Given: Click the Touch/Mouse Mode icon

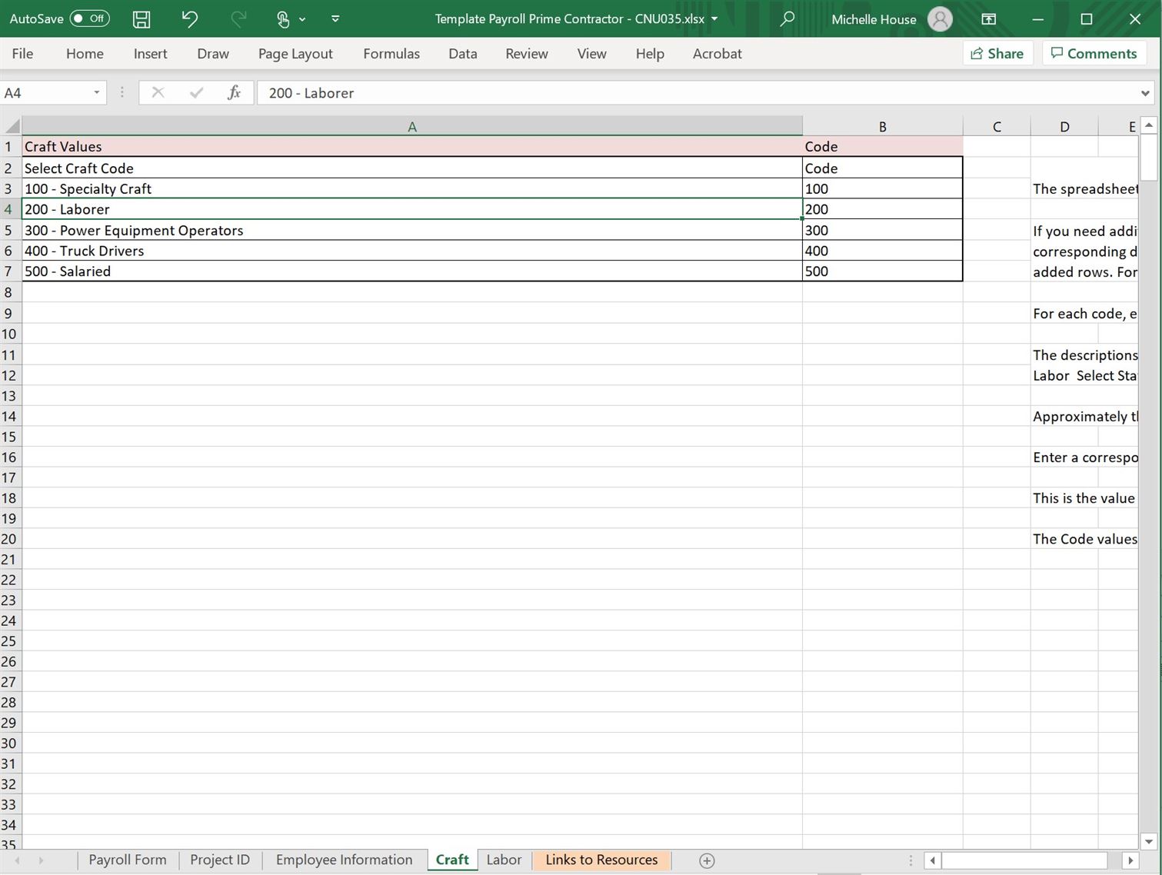Looking at the screenshot, I should [x=284, y=19].
